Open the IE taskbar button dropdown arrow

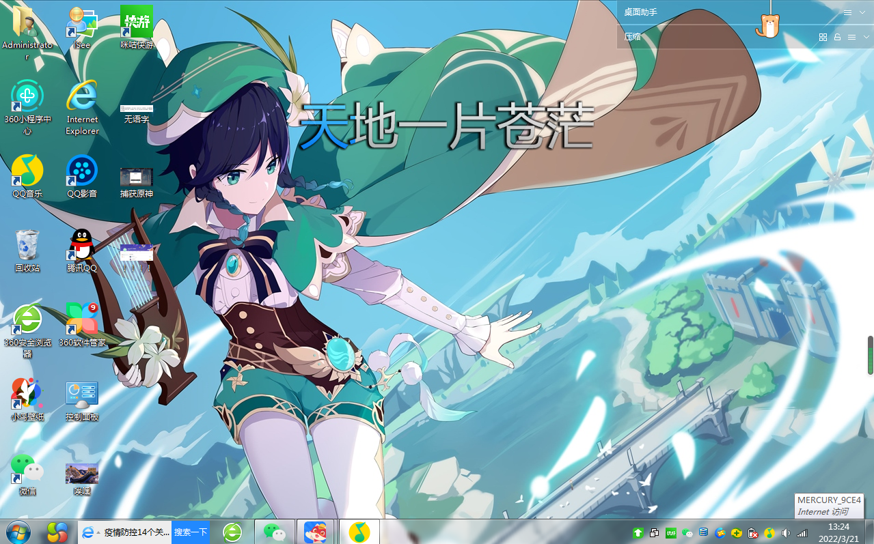coord(98,532)
